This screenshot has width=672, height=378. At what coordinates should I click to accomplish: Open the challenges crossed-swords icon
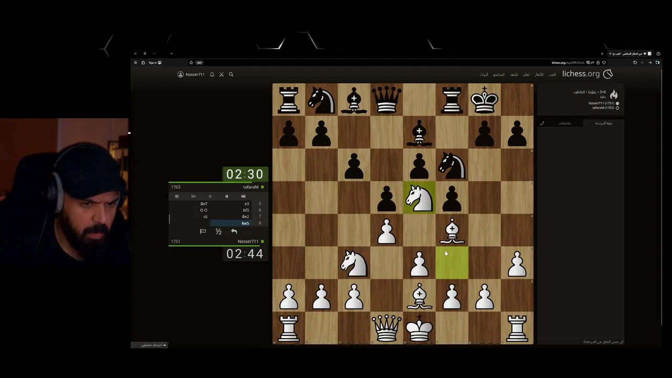click(x=222, y=75)
